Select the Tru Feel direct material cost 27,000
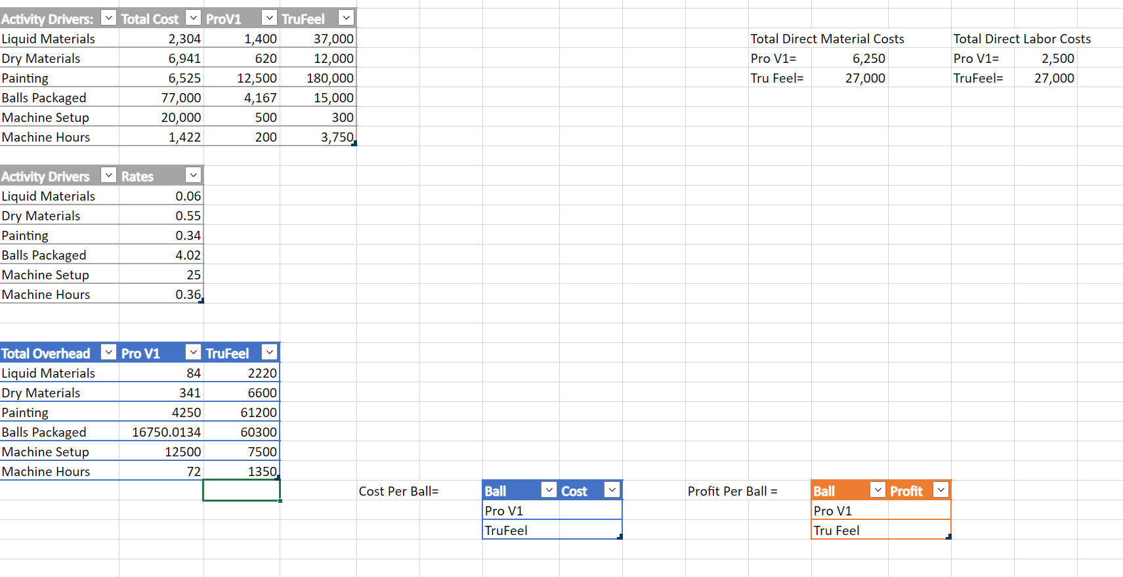 [x=850, y=78]
